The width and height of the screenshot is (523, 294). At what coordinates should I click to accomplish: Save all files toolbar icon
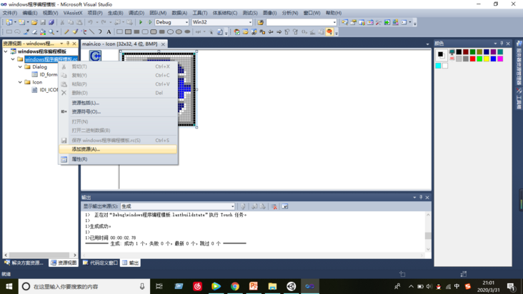(51, 22)
